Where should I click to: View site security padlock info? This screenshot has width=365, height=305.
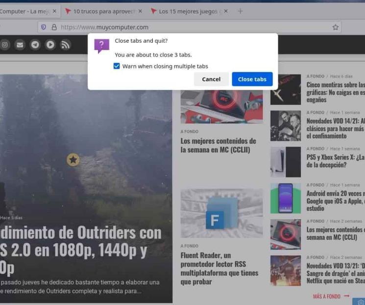pyautogui.click(x=54, y=27)
